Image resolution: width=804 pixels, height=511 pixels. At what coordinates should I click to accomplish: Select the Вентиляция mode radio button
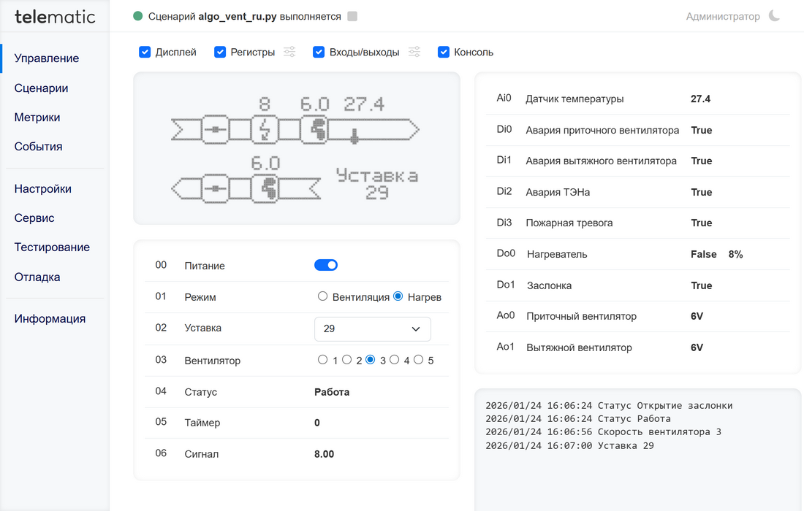click(x=322, y=296)
